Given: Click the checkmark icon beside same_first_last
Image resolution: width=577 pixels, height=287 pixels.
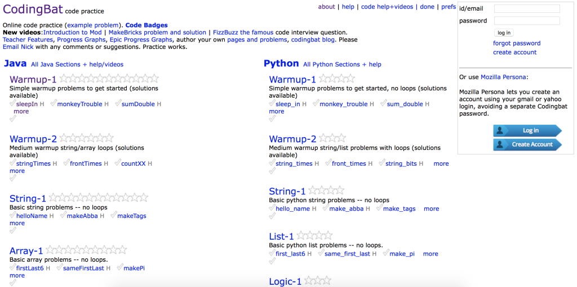Looking at the screenshot, I should (321, 253).
